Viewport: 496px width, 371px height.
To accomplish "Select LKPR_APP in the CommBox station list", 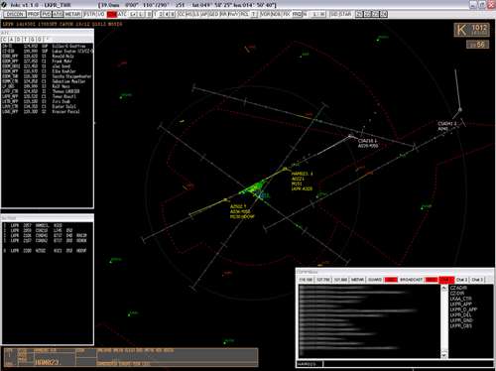I will point(461,304).
